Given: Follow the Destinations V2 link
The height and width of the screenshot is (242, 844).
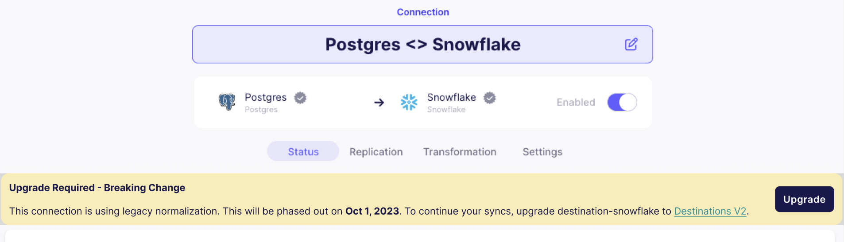Looking at the screenshot, I should click(x=710, y=211).
